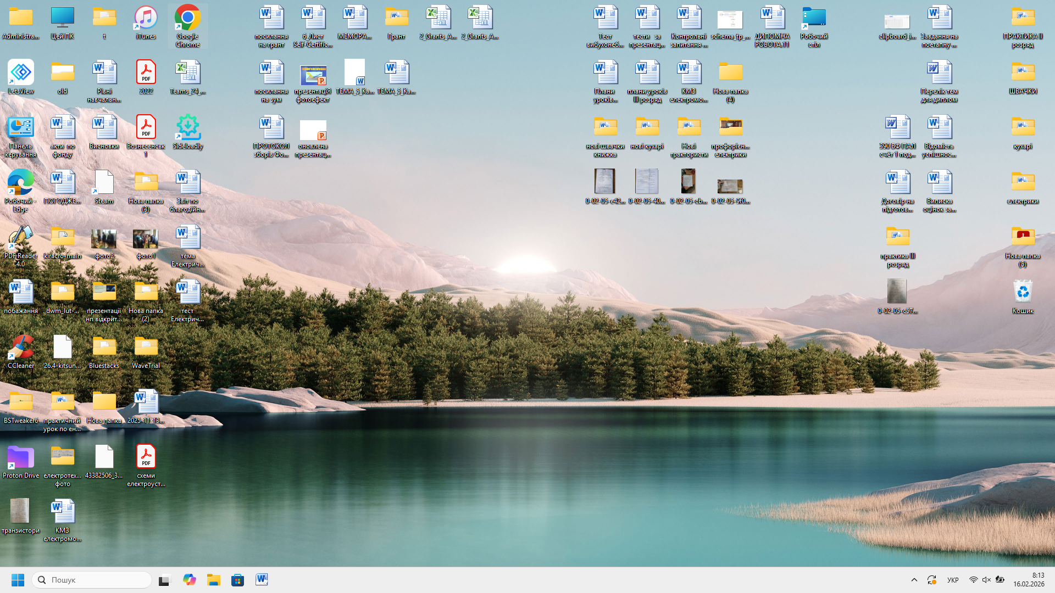Click the Windows Start button
Screen dimensions: 1055x593
pos(18,580)
